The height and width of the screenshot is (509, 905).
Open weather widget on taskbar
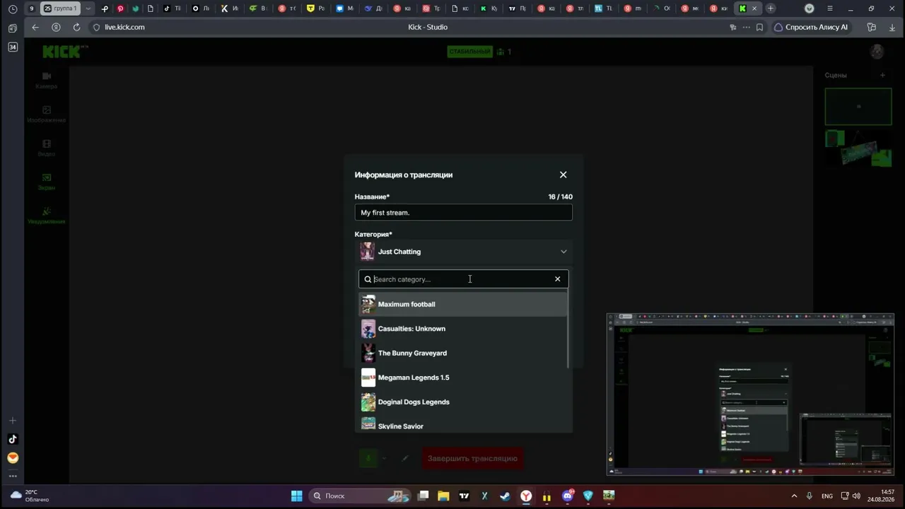click(30, 496)
